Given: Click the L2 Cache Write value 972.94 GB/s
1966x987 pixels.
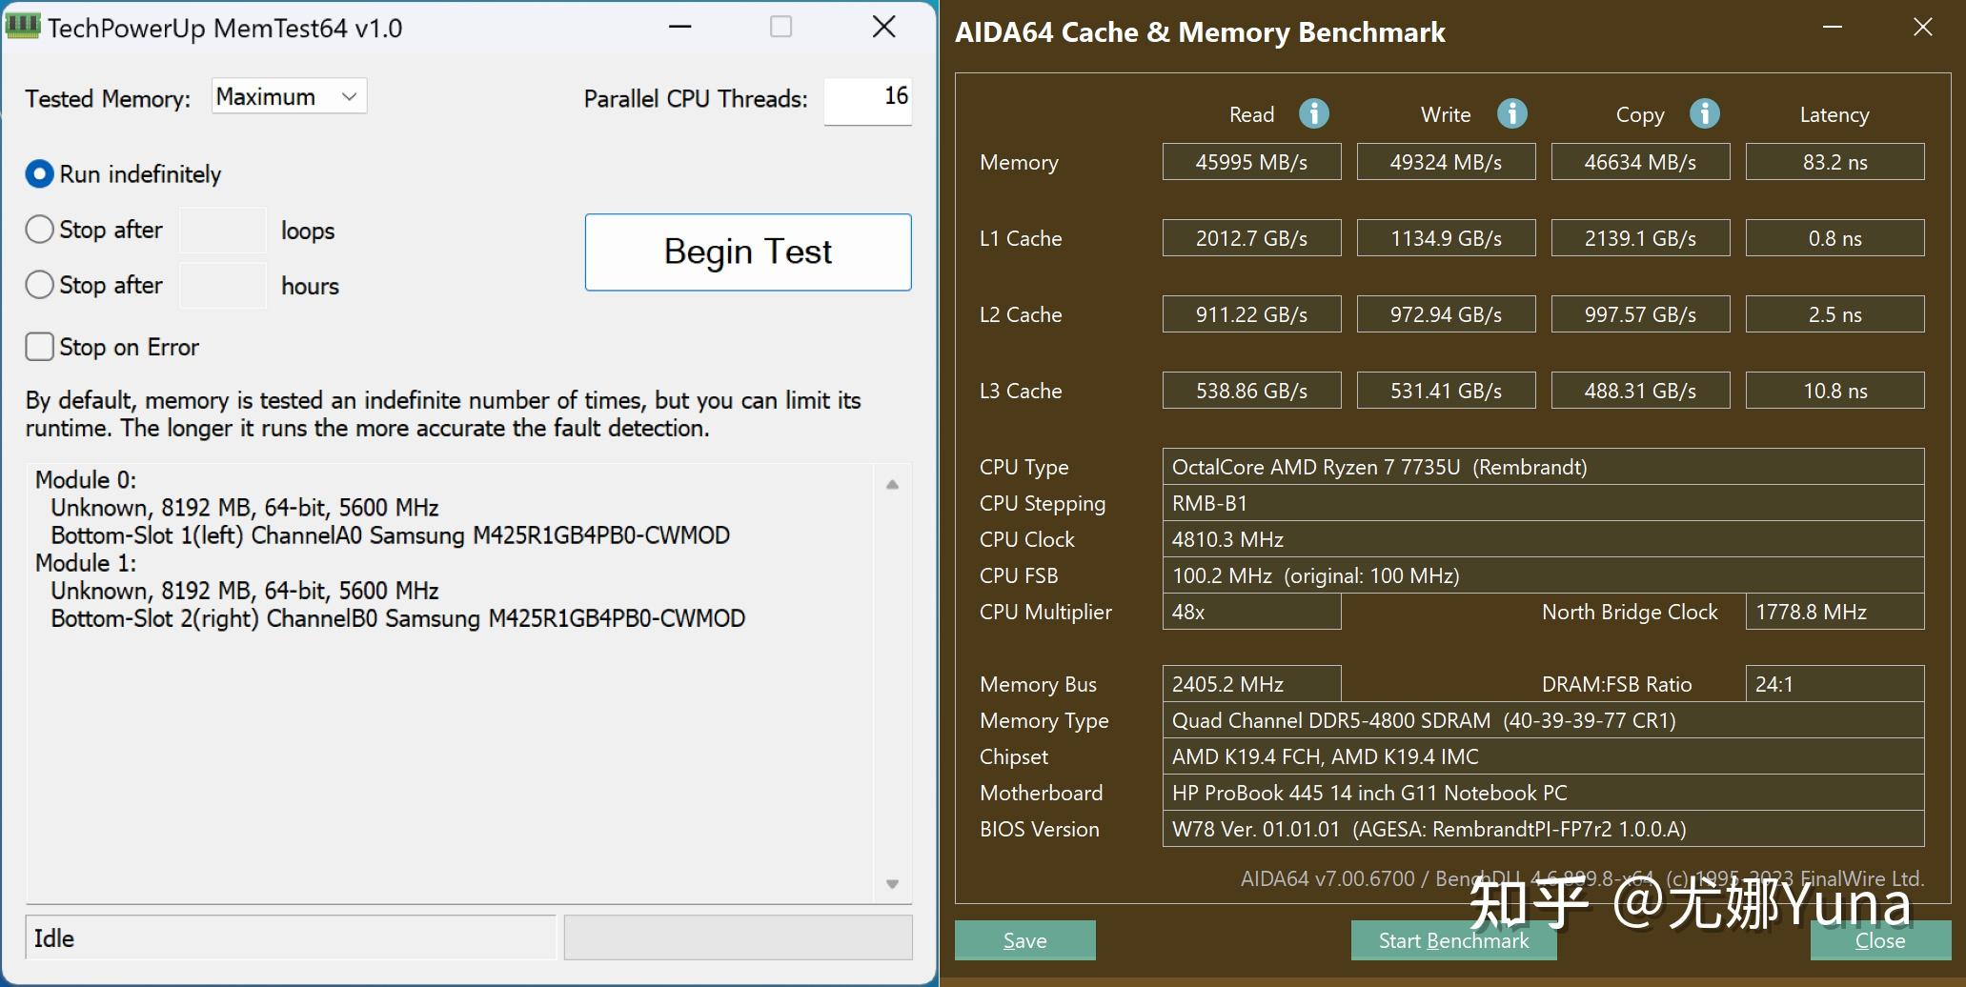Looking at the screenshot, I should pyautogui.click(x=1446, y=314).
